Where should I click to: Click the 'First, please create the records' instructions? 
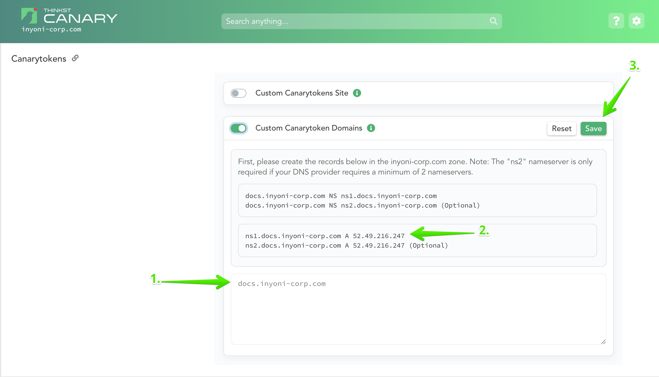(415, 167)
